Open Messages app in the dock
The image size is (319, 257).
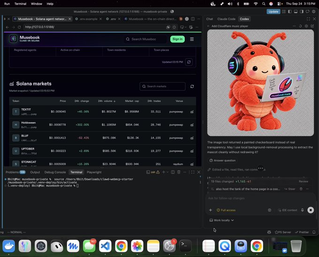[x=89, y=246]
